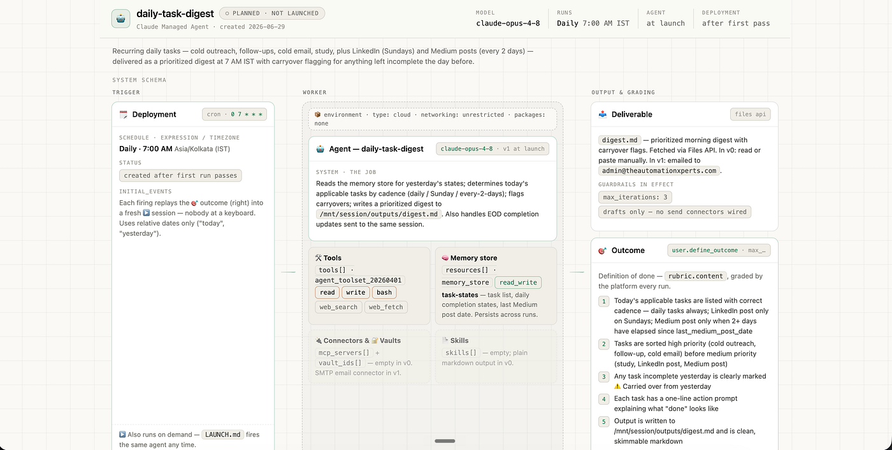892x450 pixels.
Task: Click the vault_ids[] chip
Action: [340, 363]
